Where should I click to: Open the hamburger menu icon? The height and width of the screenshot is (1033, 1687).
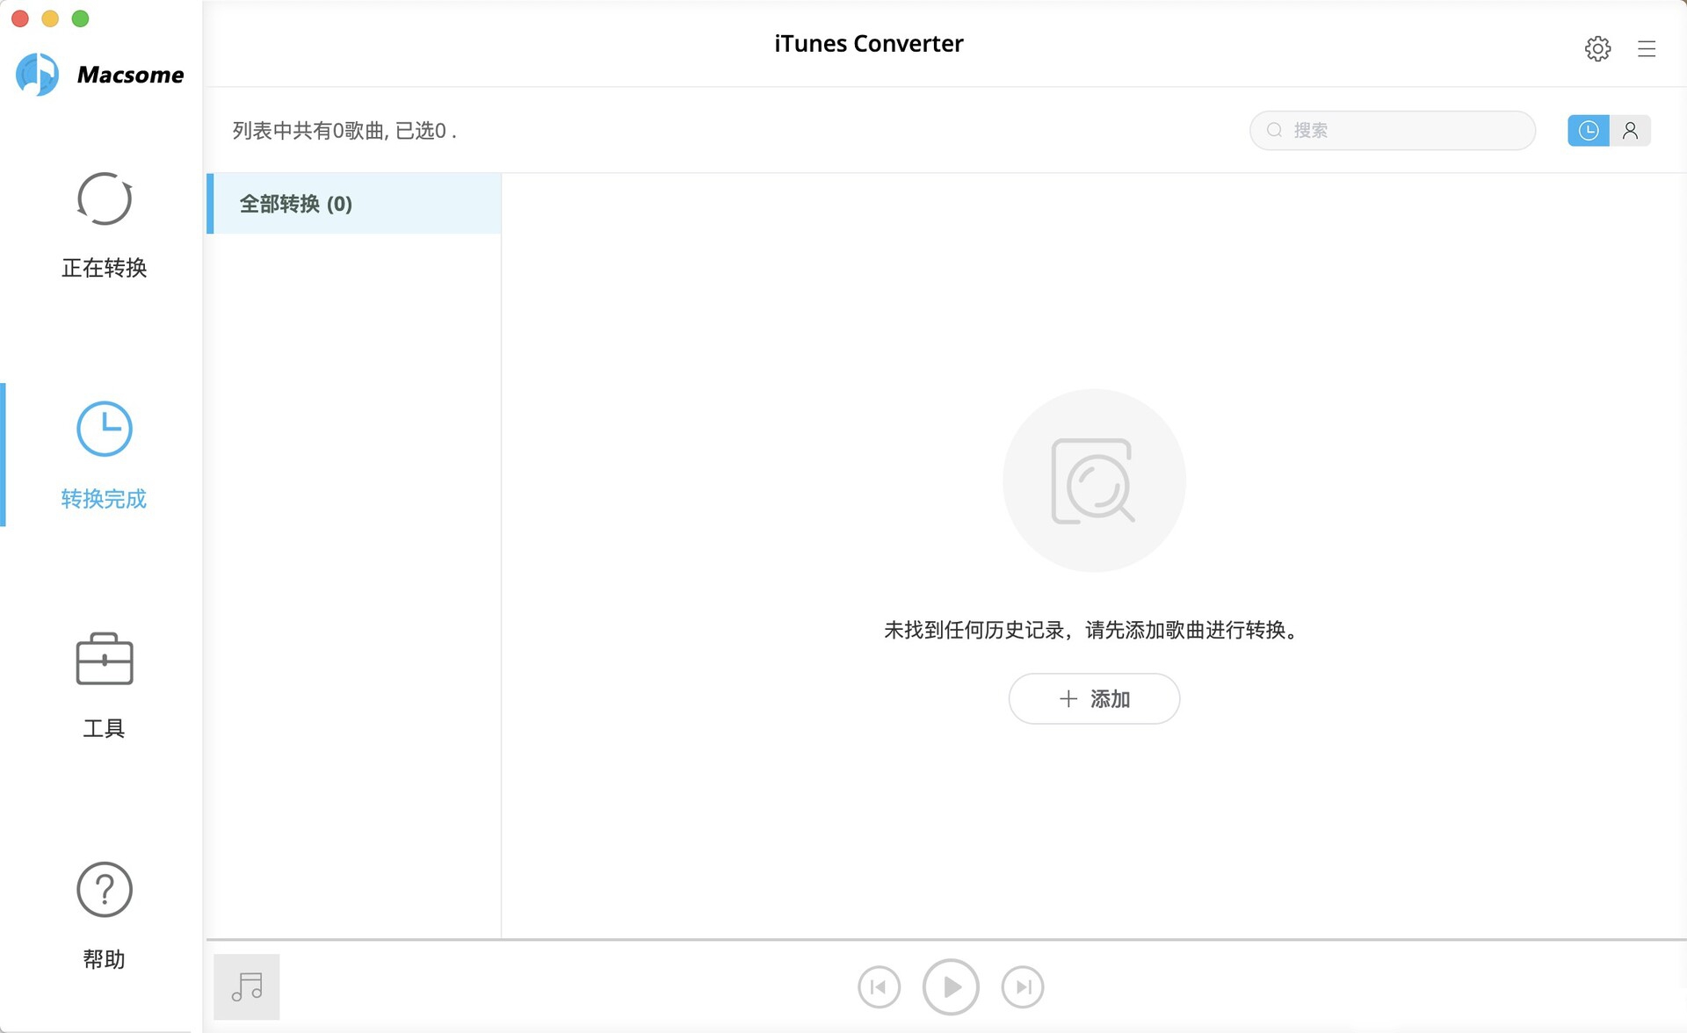tap(1647, 48)
